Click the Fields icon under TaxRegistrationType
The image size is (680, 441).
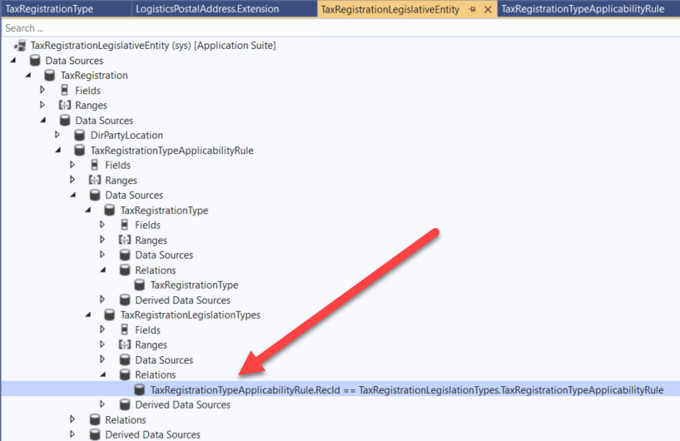tap(125, 225)
